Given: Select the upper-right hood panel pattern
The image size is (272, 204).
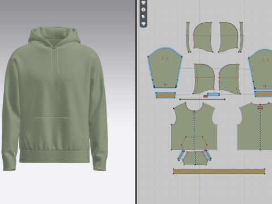Looking at the screenshot, I should tap(228, 37).
